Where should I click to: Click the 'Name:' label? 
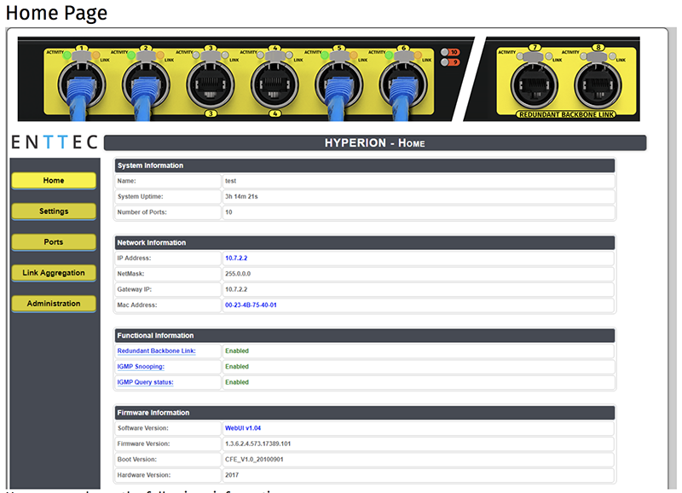(126, 181)
